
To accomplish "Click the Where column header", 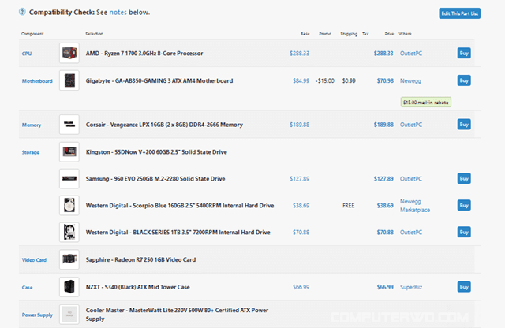I will pos(405,34).
